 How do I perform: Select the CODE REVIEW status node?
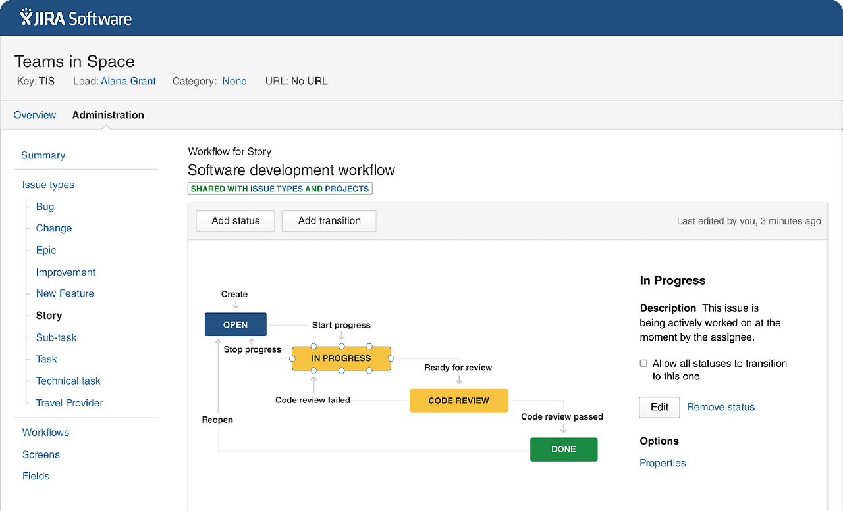(x=458, y=401)
